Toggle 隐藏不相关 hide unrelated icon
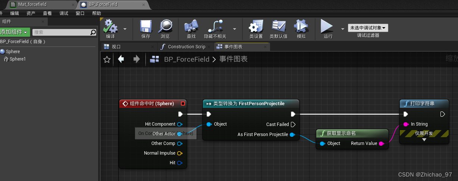458x181 pixels. tap(215, 29)
